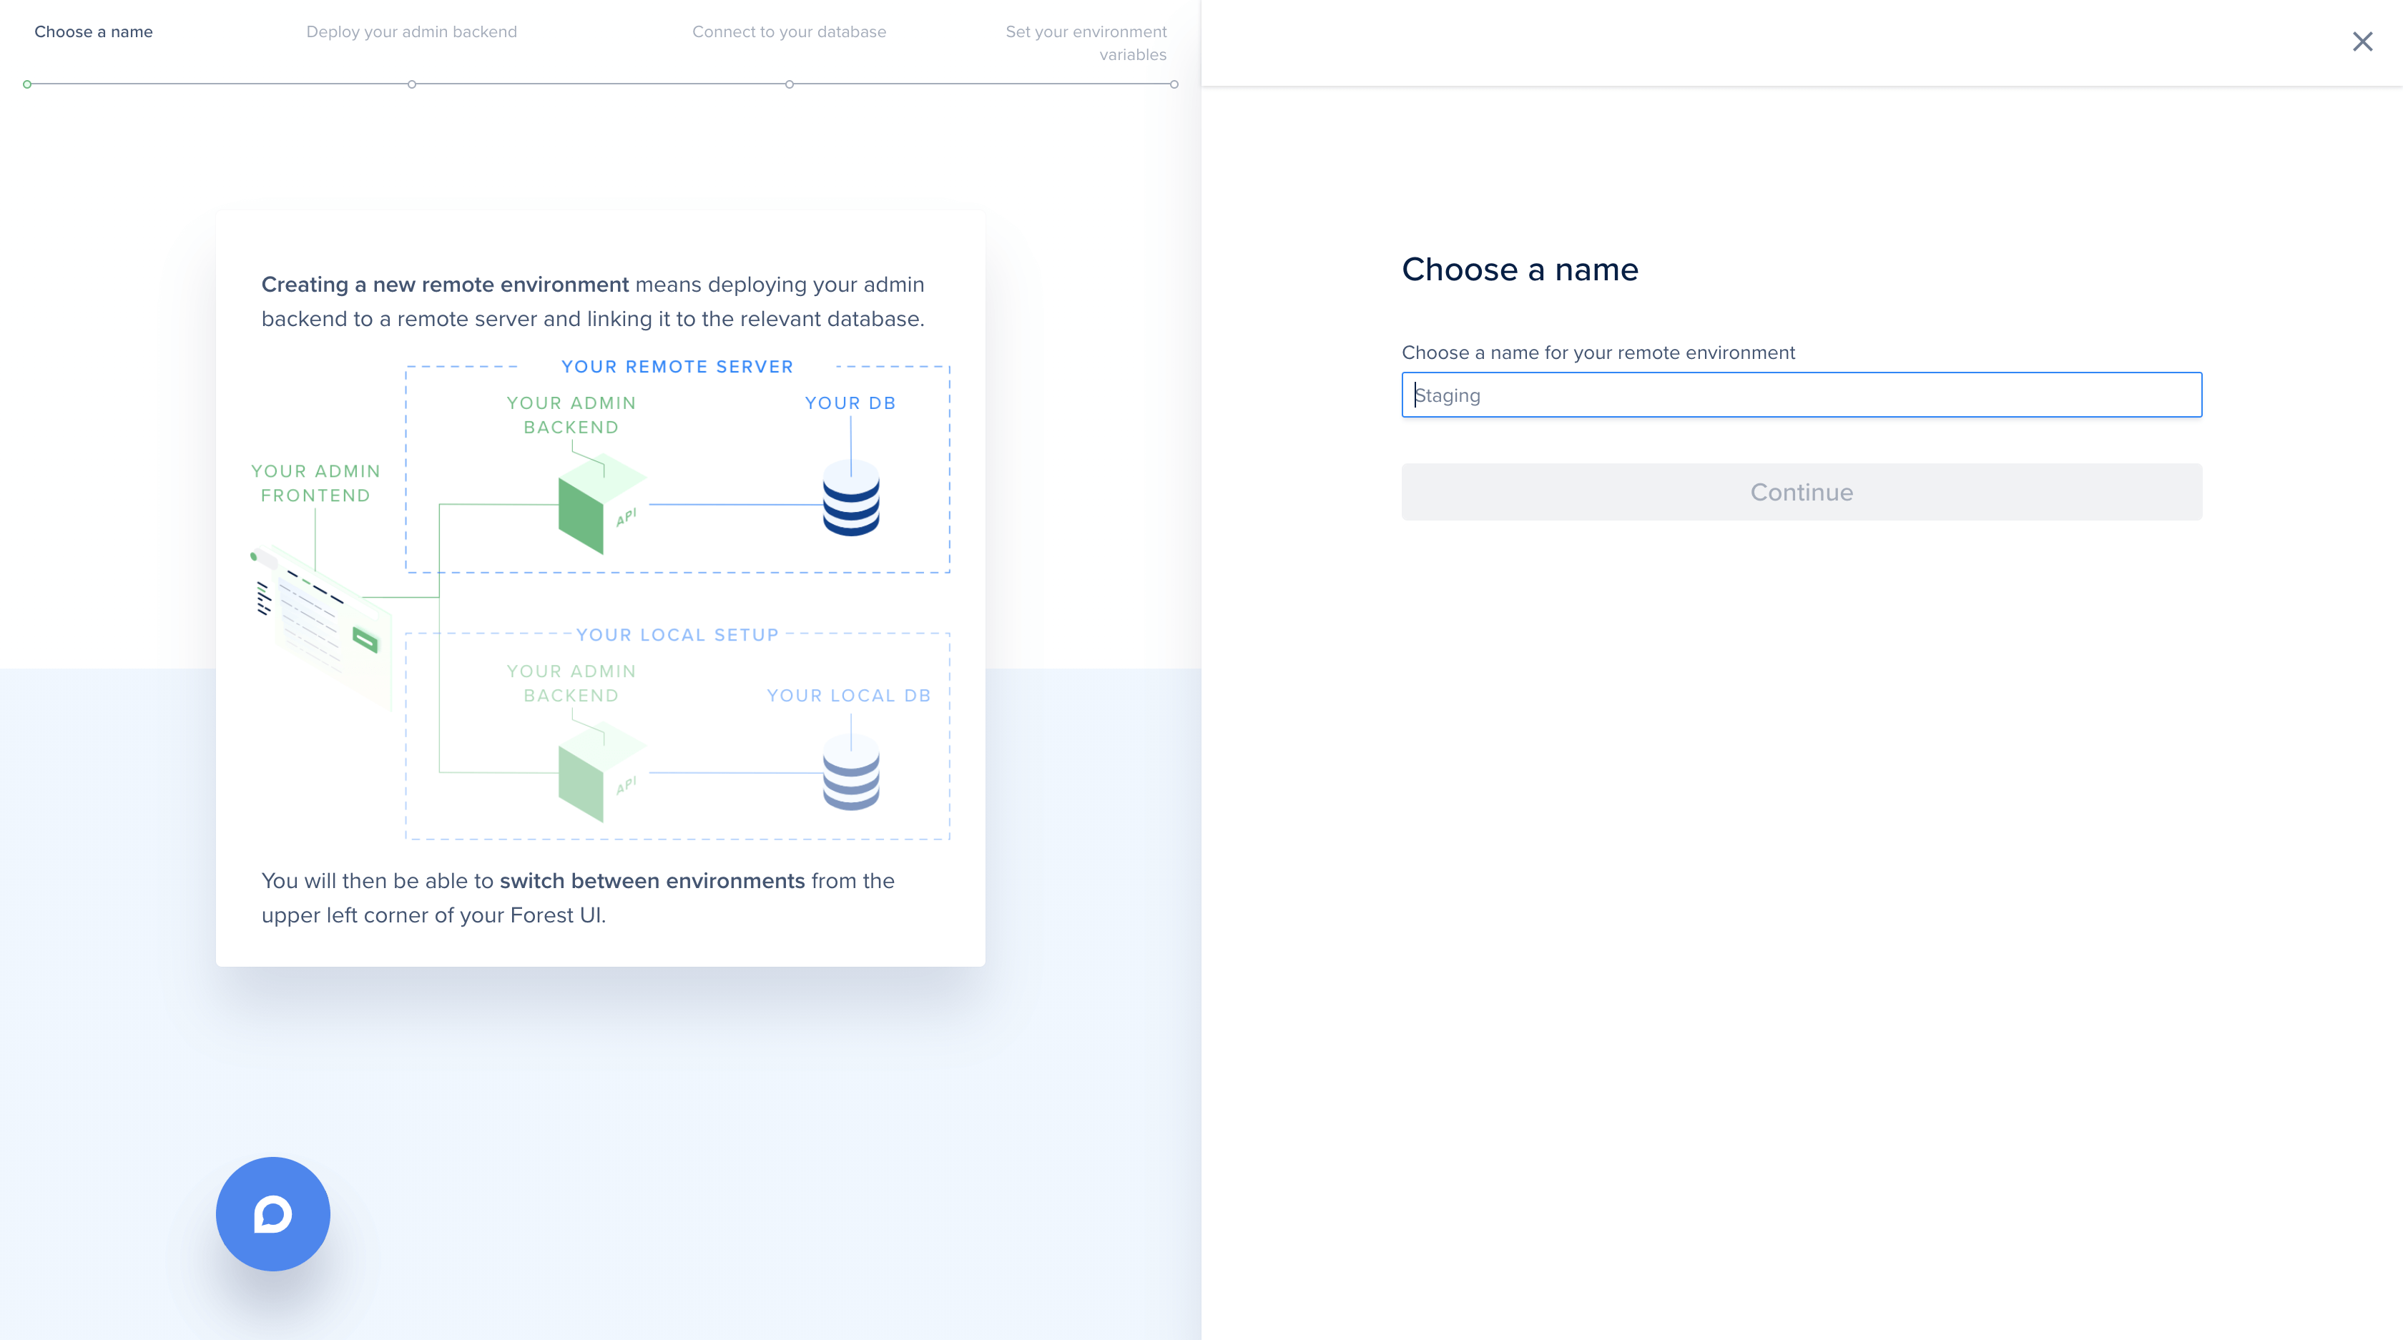The height and width of the screenshot is (1340, 2403).
Task: Click the second progress step marker dot
Action: click(x=411, y=84)
